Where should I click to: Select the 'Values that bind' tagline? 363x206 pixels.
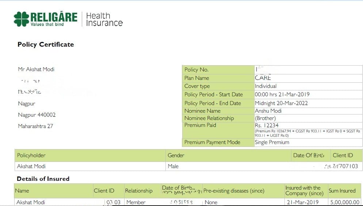47,24
